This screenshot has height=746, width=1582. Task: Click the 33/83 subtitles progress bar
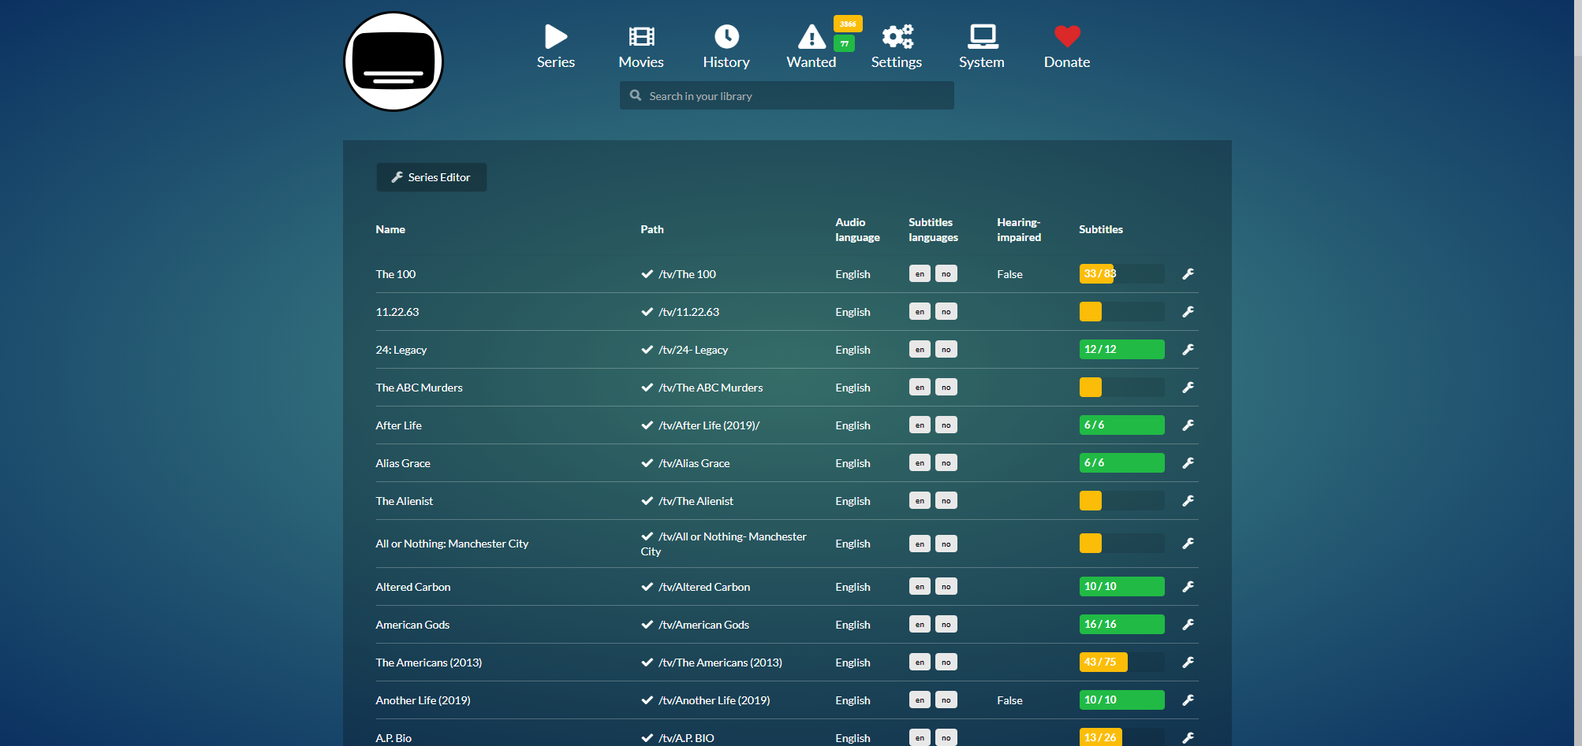[1121, 274]
